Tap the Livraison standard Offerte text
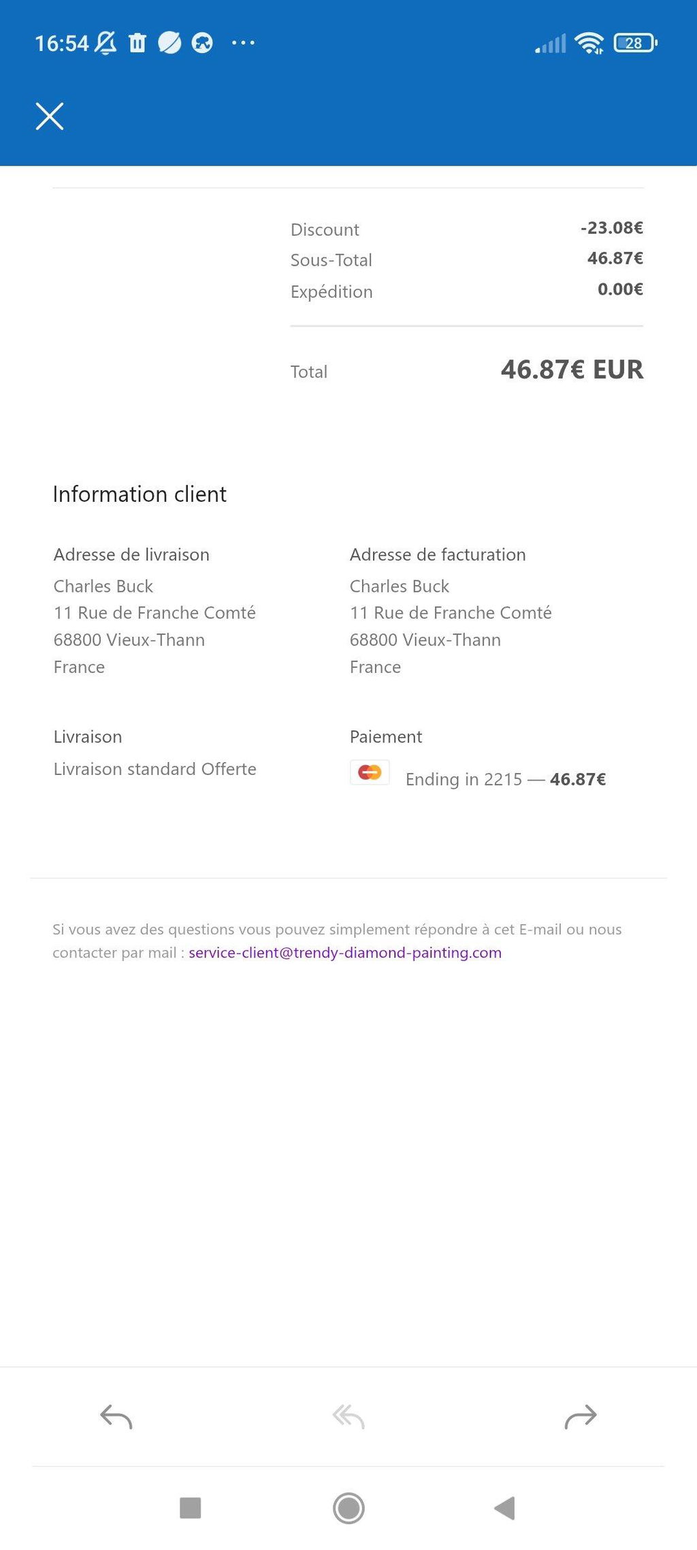 [155, 769]
